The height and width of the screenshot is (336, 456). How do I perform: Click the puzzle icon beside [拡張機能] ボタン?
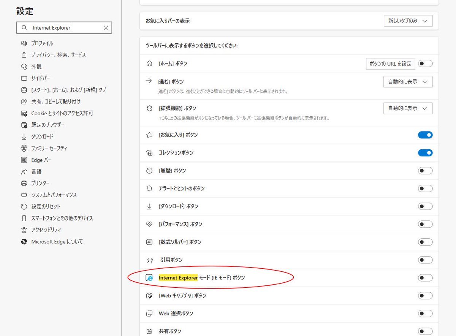pyautogui.click(x=149, y=108)
